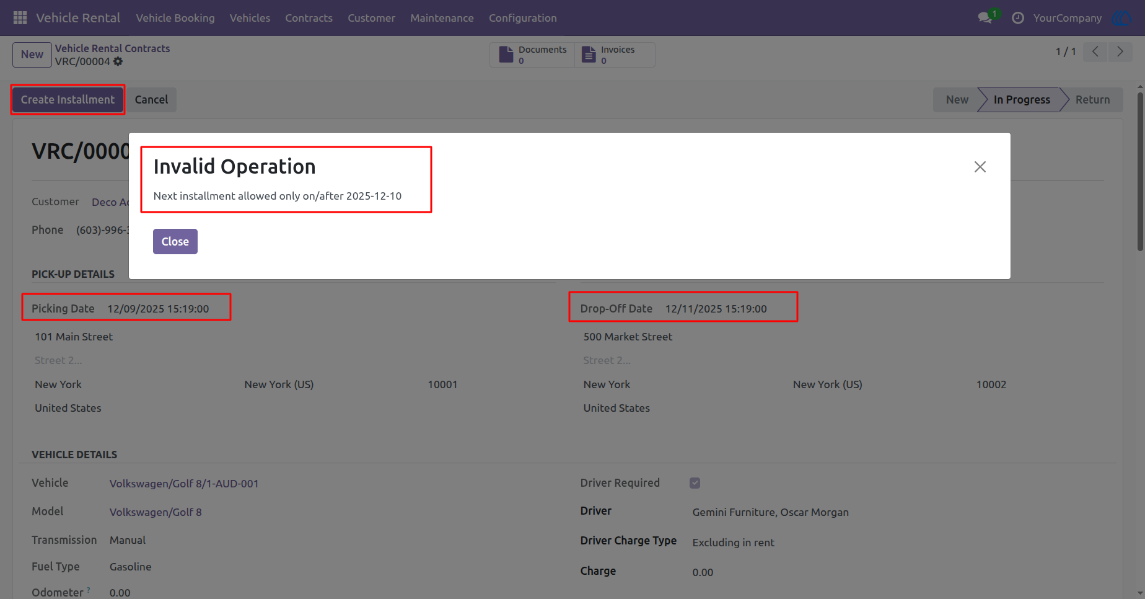Open the apps grid menu icon
The width and height of the screenshot is (1145, 599).
click(x=20, y=18)
